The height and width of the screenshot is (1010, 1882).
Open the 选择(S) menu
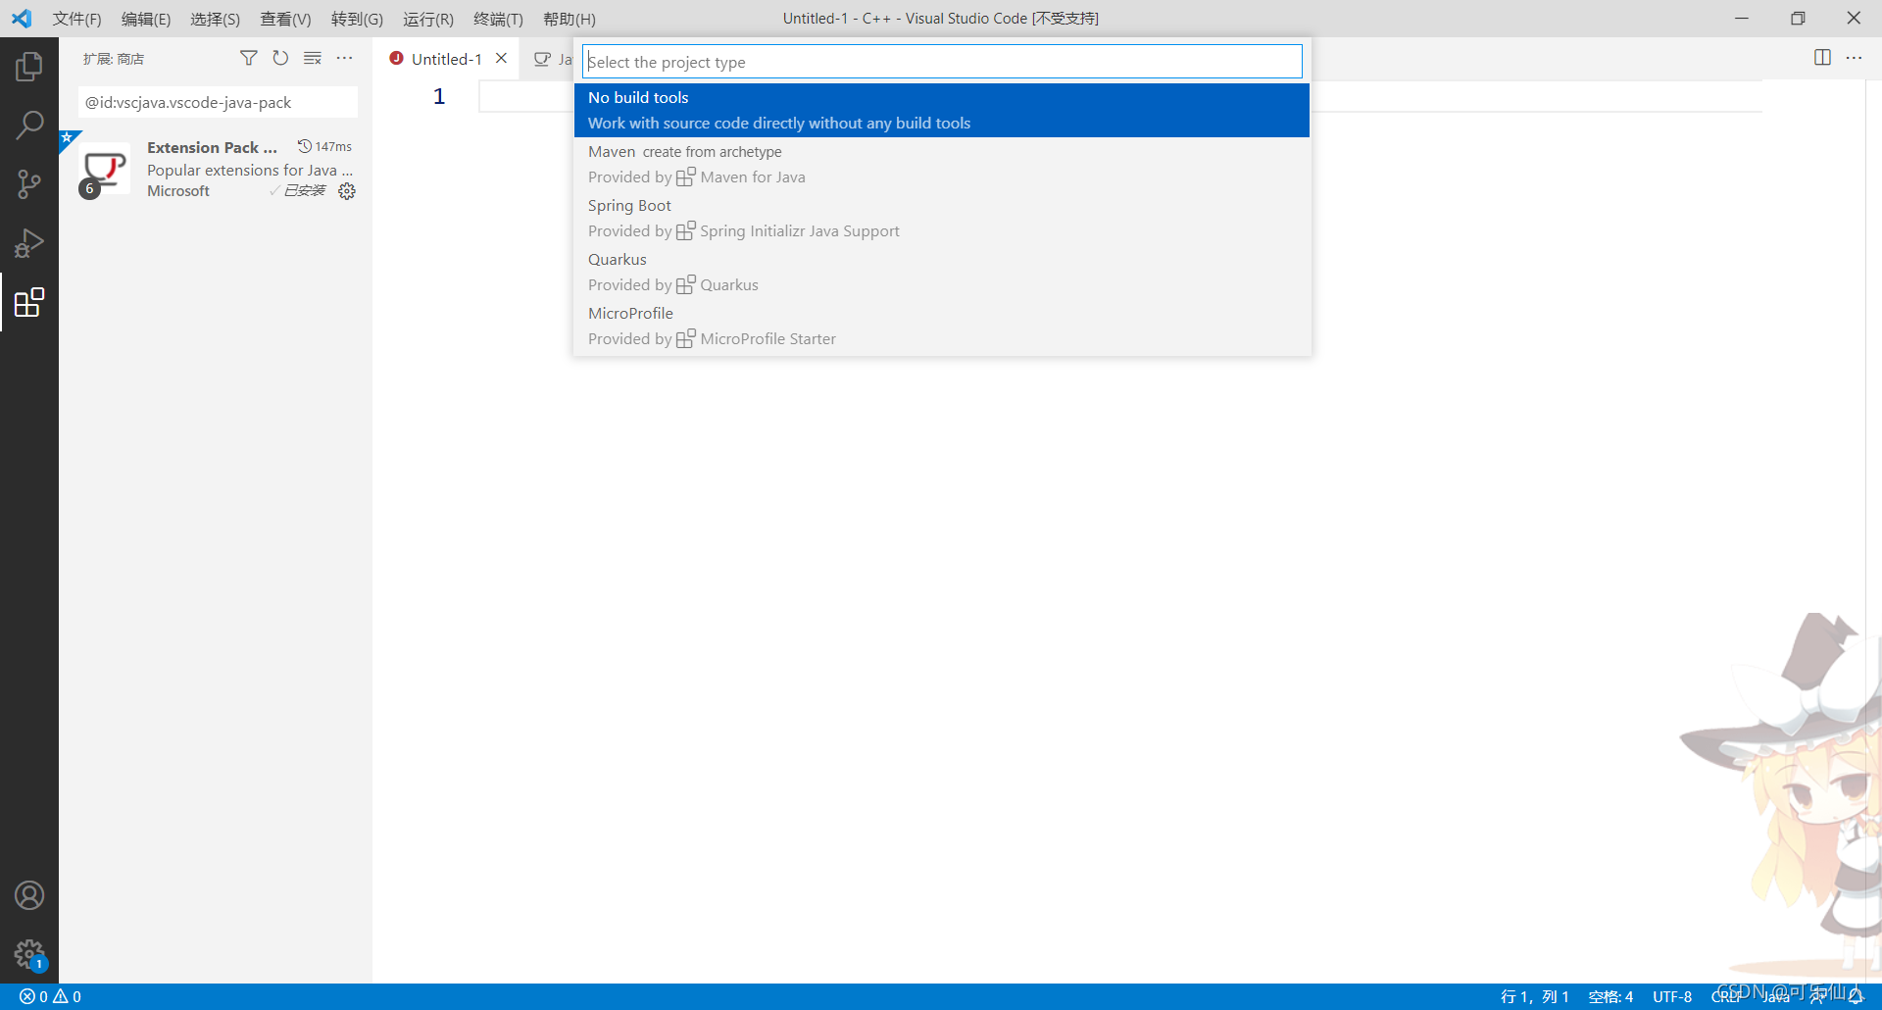tap(215, 19)
